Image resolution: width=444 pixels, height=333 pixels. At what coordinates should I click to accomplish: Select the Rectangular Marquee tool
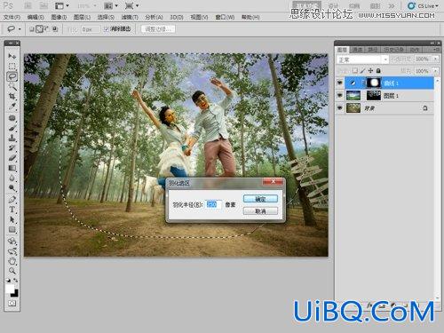pos(12,66)
